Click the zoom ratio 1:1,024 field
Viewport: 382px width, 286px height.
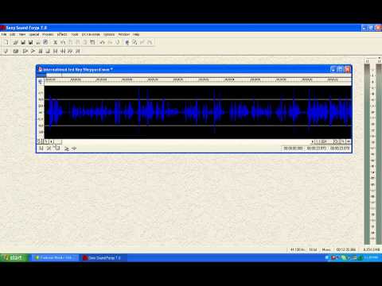pyautogui.click(x=322, y=141)
